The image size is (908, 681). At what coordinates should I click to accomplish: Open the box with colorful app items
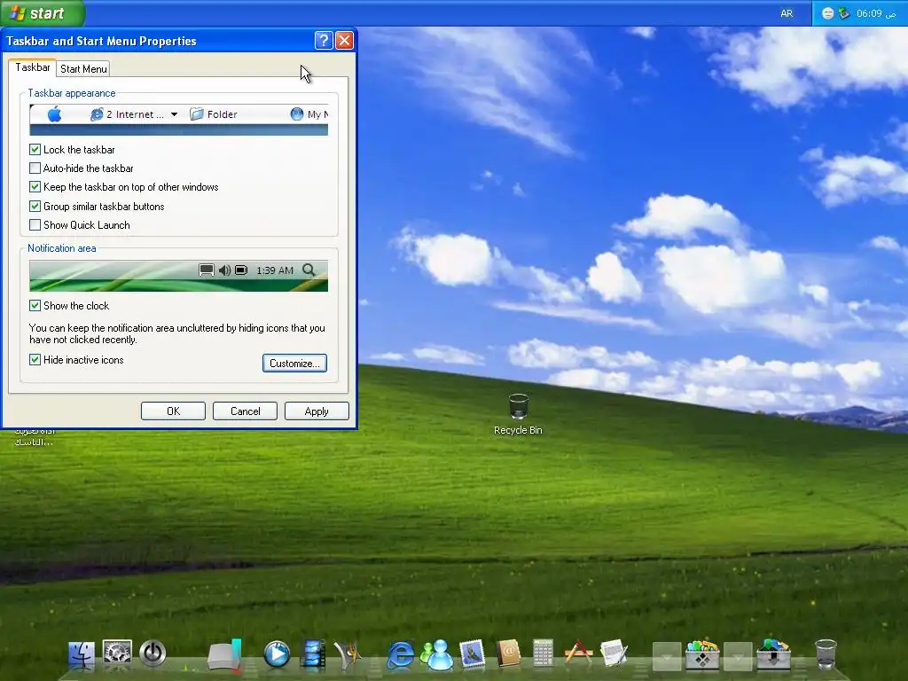702,654
